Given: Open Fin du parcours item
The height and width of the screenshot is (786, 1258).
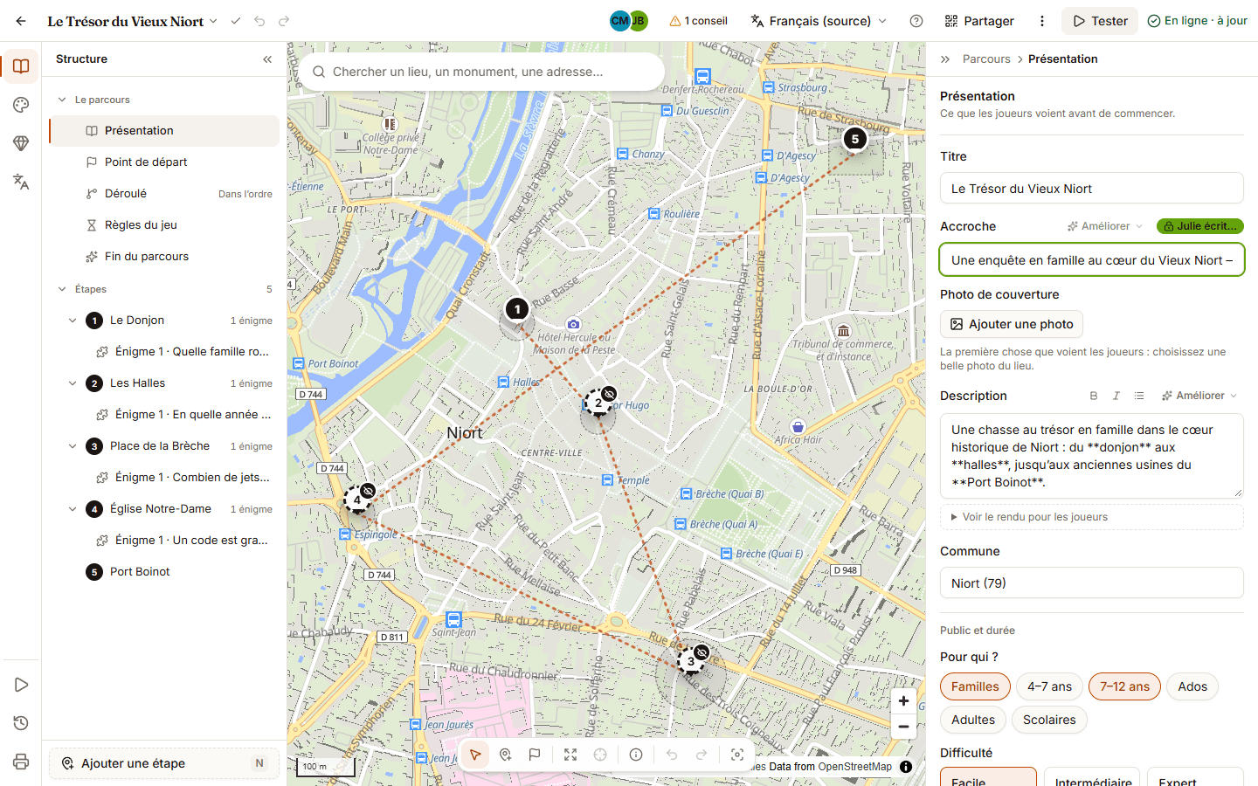Looking at the screenshot, I should tap(164, 257).
